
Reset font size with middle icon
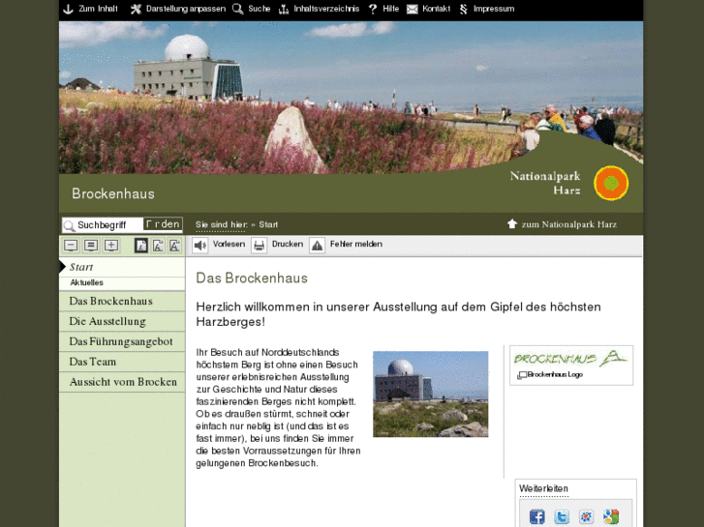point(91,246)
